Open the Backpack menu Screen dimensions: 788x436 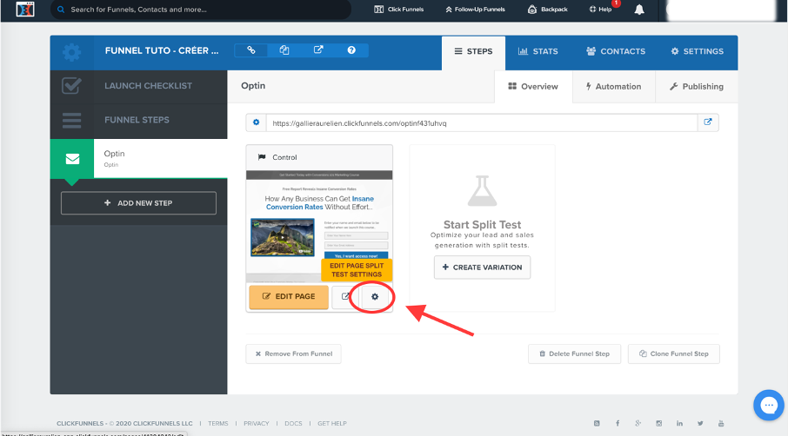coord(548,9)
